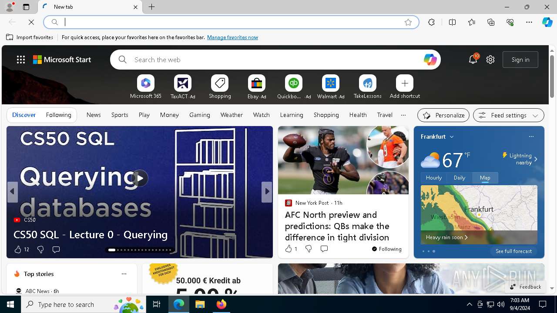Viewport: 557px width, 313px height.
Task: Open Firefox from taskbar
Action: (221, 304)
